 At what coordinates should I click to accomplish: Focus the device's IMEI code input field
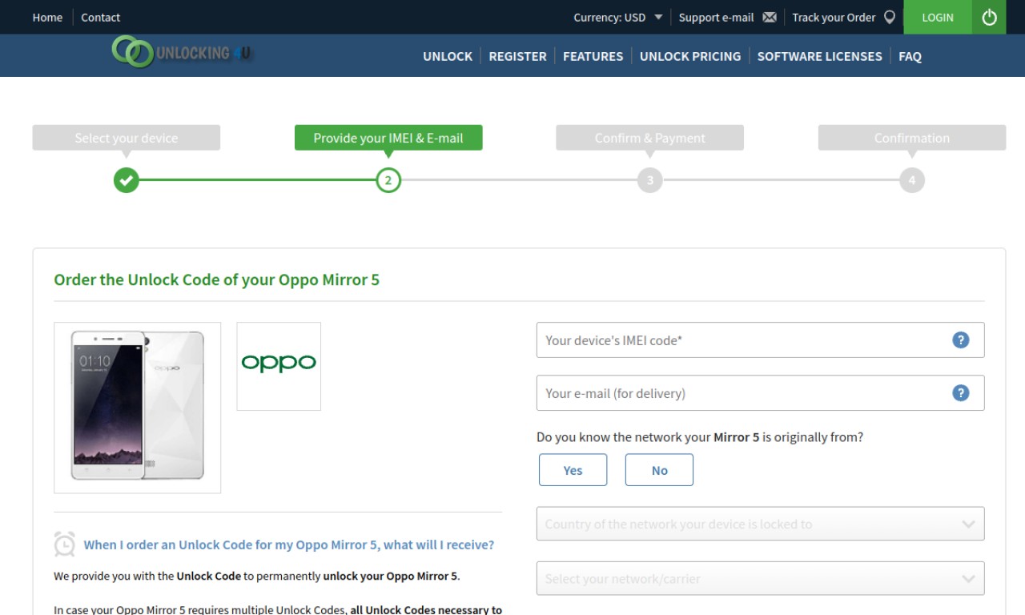click(761, 340)
